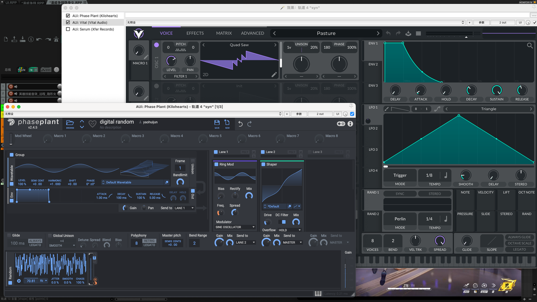Screen dimensions: 537x302
Task: Edit Macro 1 with its pencil icon
Action: [x=146, y=57]
